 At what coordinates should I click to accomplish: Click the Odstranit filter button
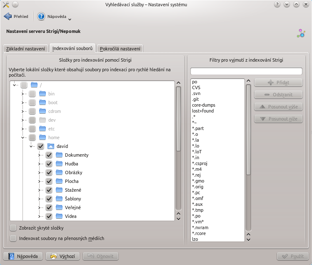[278, 95]
